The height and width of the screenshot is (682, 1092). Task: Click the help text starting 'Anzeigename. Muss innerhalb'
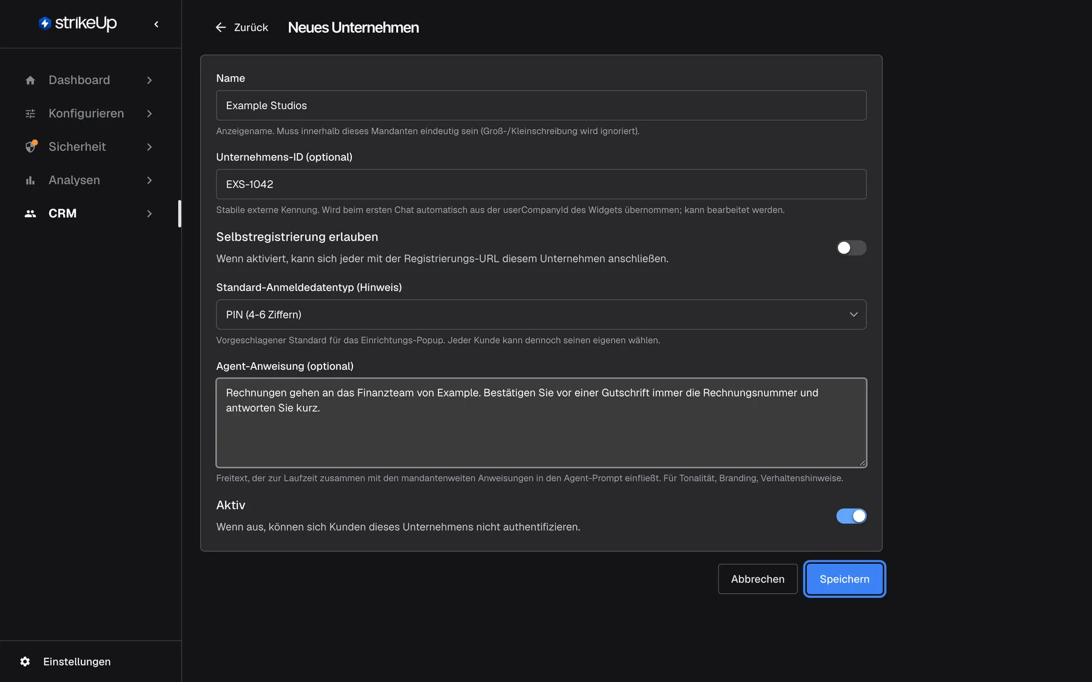coord(428,131)
